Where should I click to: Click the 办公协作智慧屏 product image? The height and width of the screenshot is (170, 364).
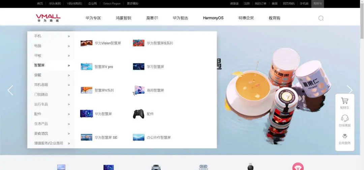click(139, 137)
